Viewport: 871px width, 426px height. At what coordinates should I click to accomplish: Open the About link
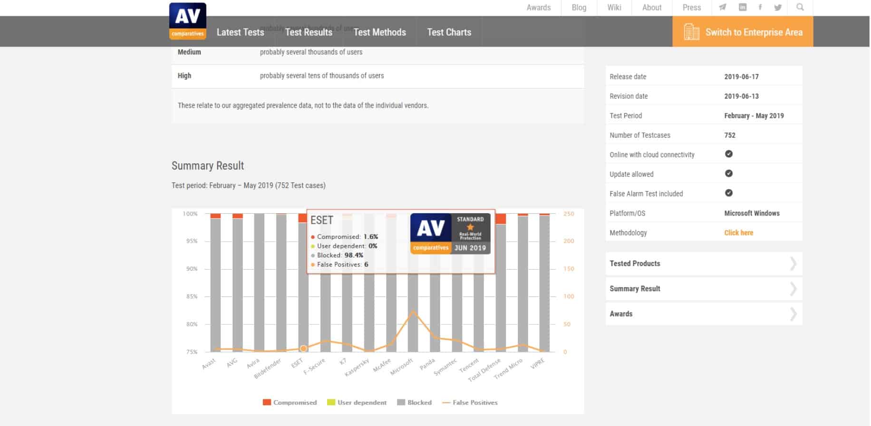(652, 8)
